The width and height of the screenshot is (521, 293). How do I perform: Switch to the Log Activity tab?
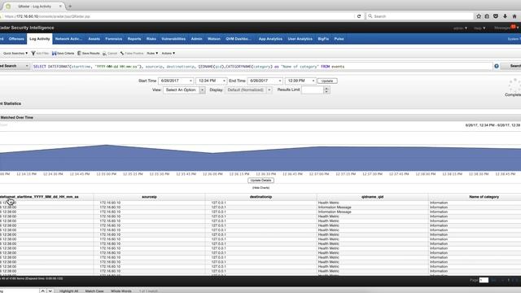coord(40,39)
